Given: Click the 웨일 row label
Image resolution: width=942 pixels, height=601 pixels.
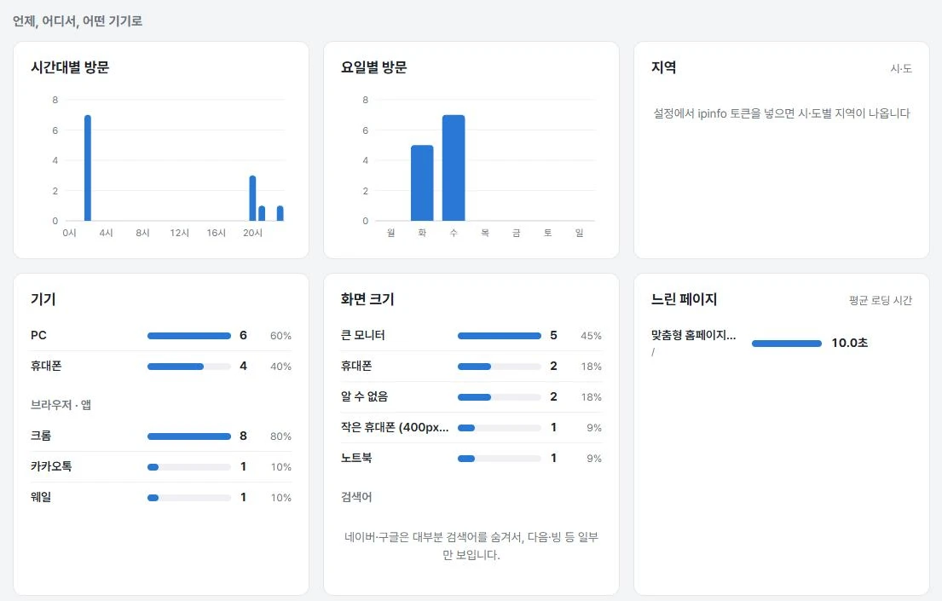Looking at the screenshot, I should tap(41, 497).
